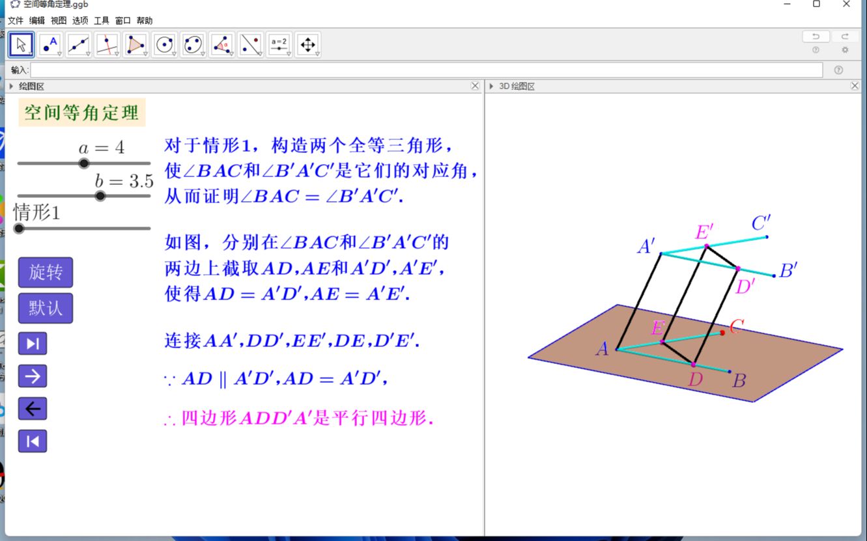Open the 视图 menu
Image resolution: width=867 pixels, height=541 pixels.
(59, 21)
